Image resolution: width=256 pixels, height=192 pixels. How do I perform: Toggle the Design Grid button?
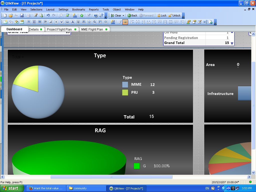(125, 22)
